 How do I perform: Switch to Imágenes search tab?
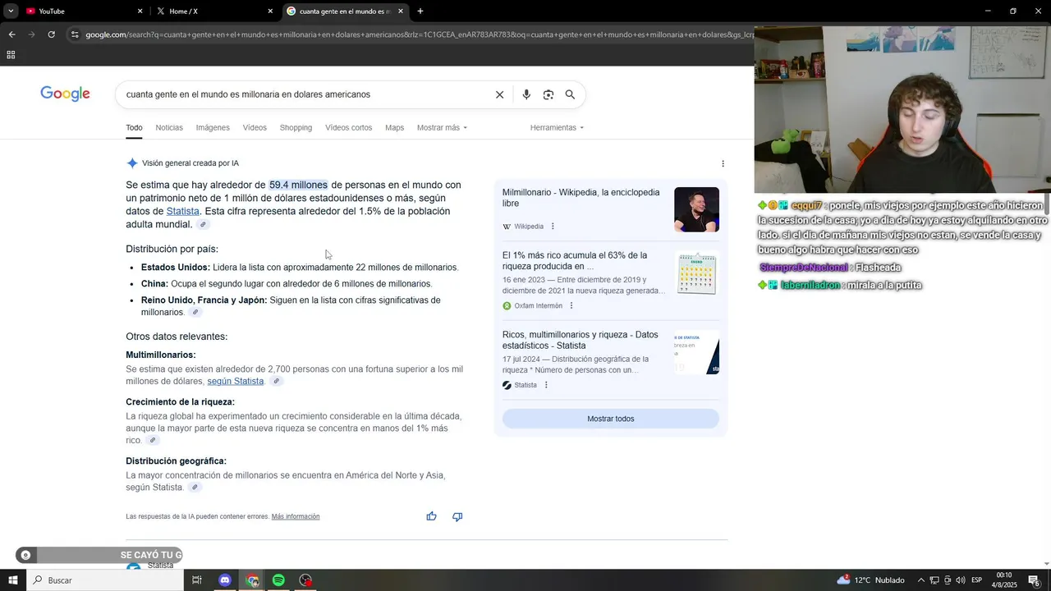click(x=213, y=128)
